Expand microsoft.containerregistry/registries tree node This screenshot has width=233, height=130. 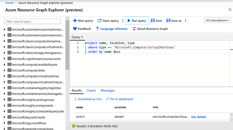(4, 88)
